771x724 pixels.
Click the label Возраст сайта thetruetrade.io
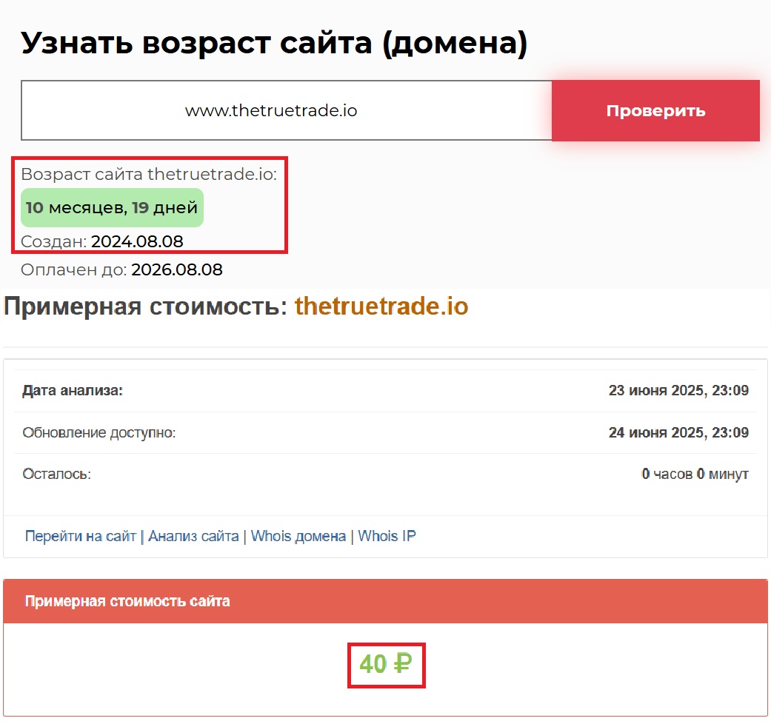coord(148,175)
